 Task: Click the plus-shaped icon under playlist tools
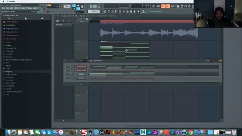63,21
